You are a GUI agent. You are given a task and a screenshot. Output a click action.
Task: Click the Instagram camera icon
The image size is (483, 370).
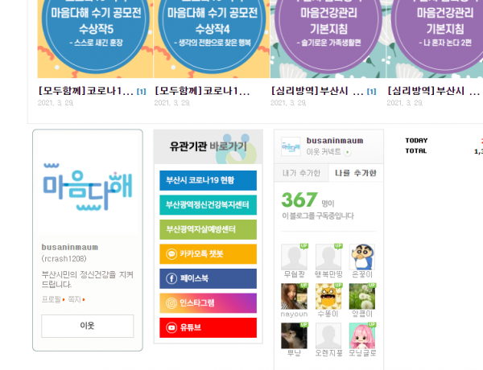click(171, 303)
